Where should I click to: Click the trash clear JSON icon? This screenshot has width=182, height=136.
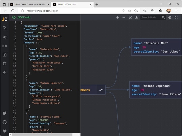pos(5,63)
